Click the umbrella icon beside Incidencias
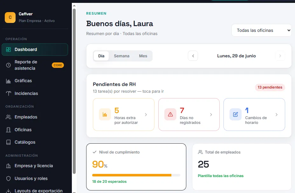 (x=9, y=94)
